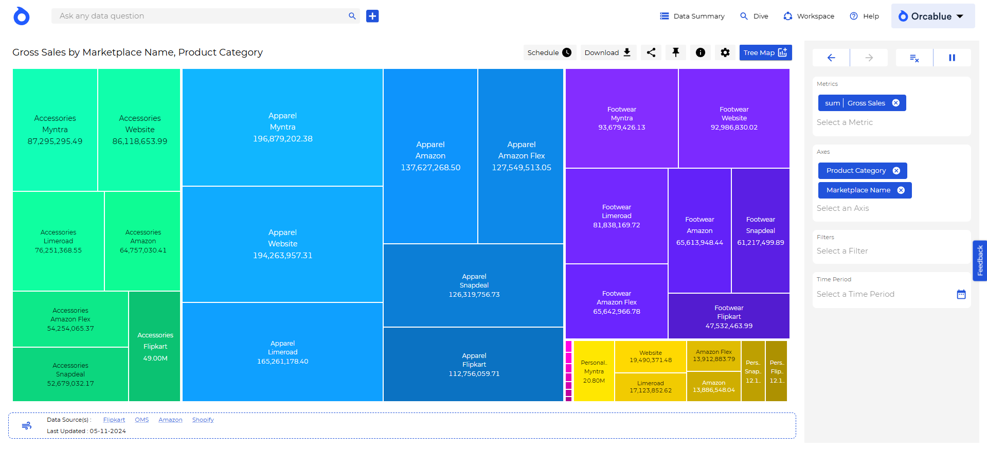987x449 pixels.
Task: Select the Accessories Website tile
Action: pyautogui.click(x=139, y=130)
